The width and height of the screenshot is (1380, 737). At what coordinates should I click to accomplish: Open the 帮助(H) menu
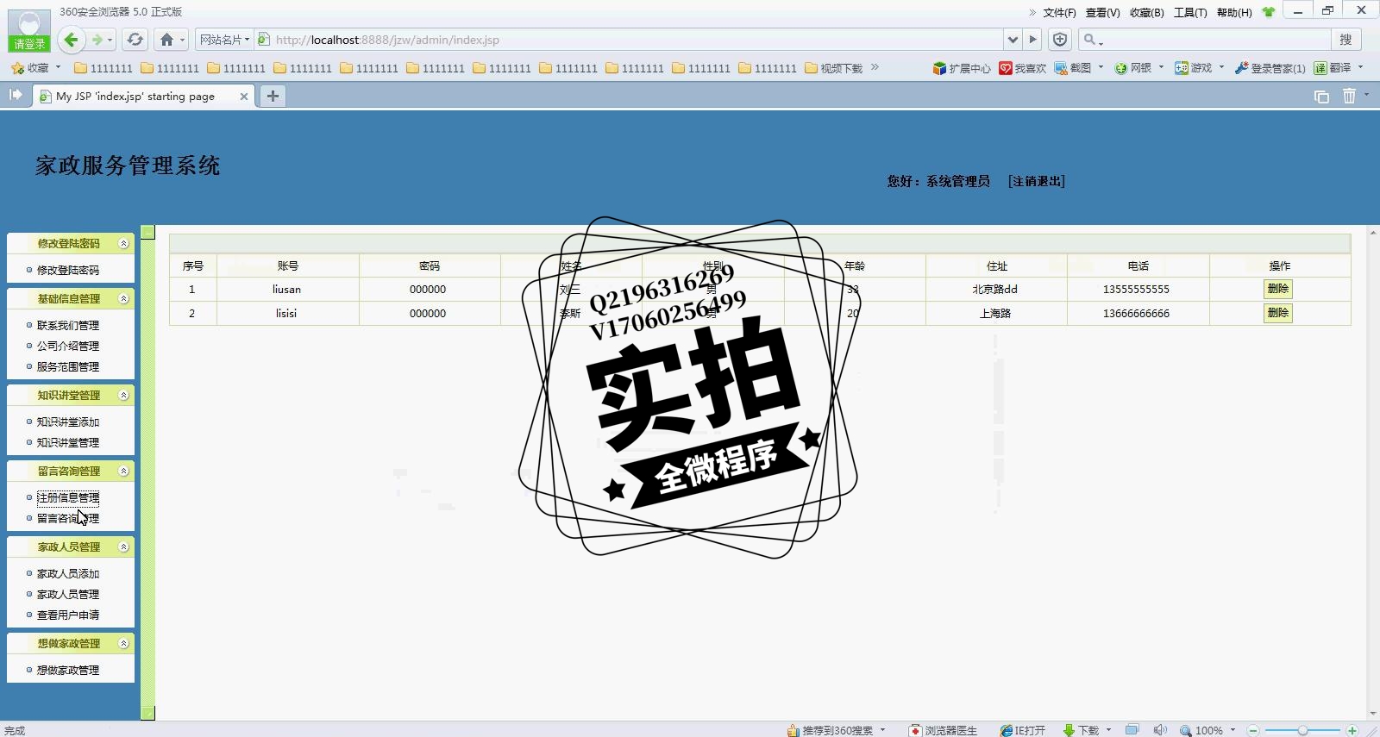point(1234,12)
